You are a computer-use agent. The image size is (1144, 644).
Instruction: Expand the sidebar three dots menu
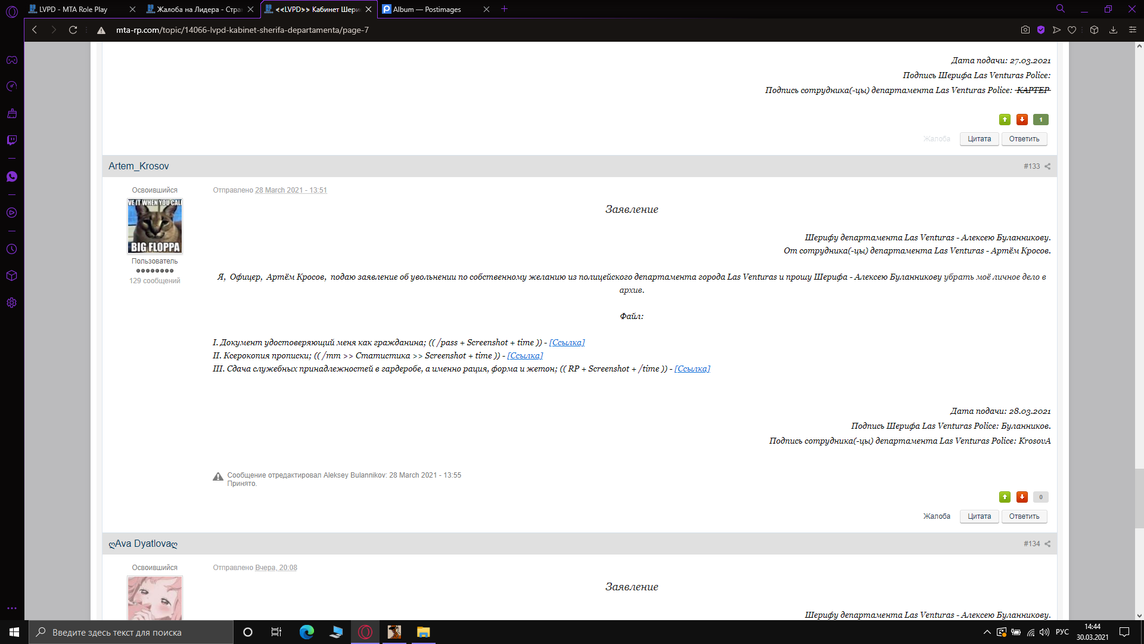click(12, 608)
